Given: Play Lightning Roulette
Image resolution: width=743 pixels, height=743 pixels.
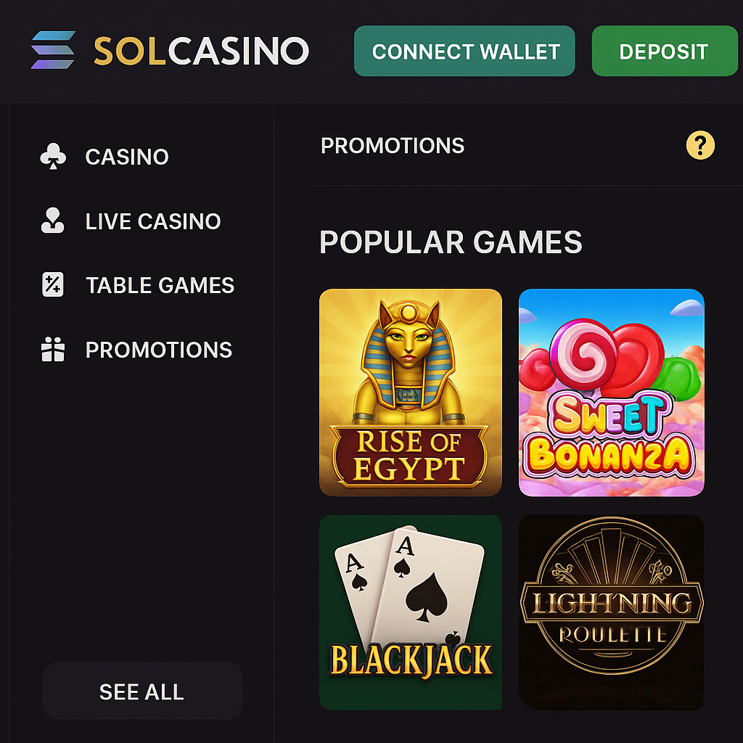Looking at the screenshot, I should point(610,612).
